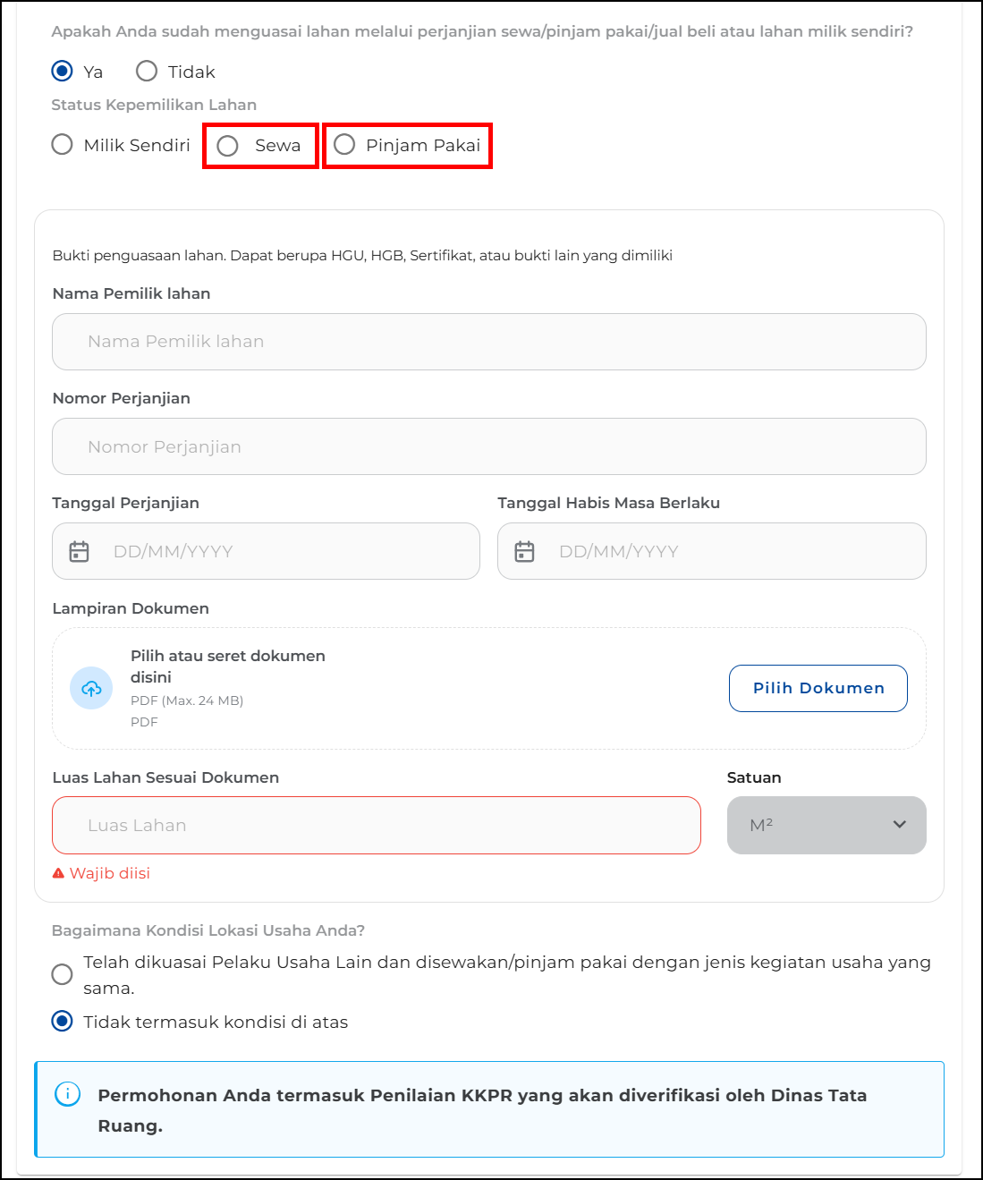Click the chevron arrow in Satuan dropdown
Viewport: 983px width, 1180px height.
pyautogui.click(x=899, y=825)
